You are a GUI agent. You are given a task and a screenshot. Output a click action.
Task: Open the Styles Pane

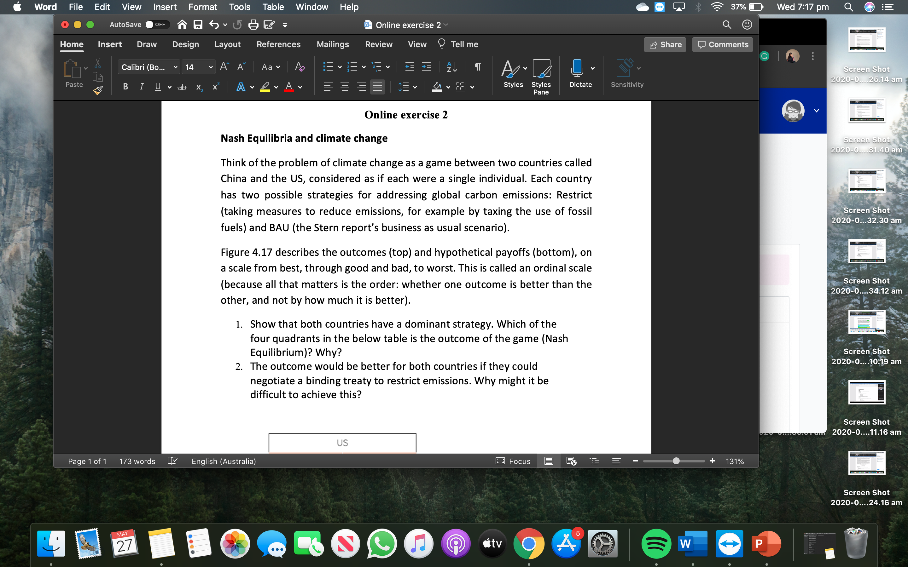pyautogui.click(x=541, y=75)
